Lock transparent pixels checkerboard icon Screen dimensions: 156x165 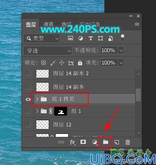[x=44, y=63]
